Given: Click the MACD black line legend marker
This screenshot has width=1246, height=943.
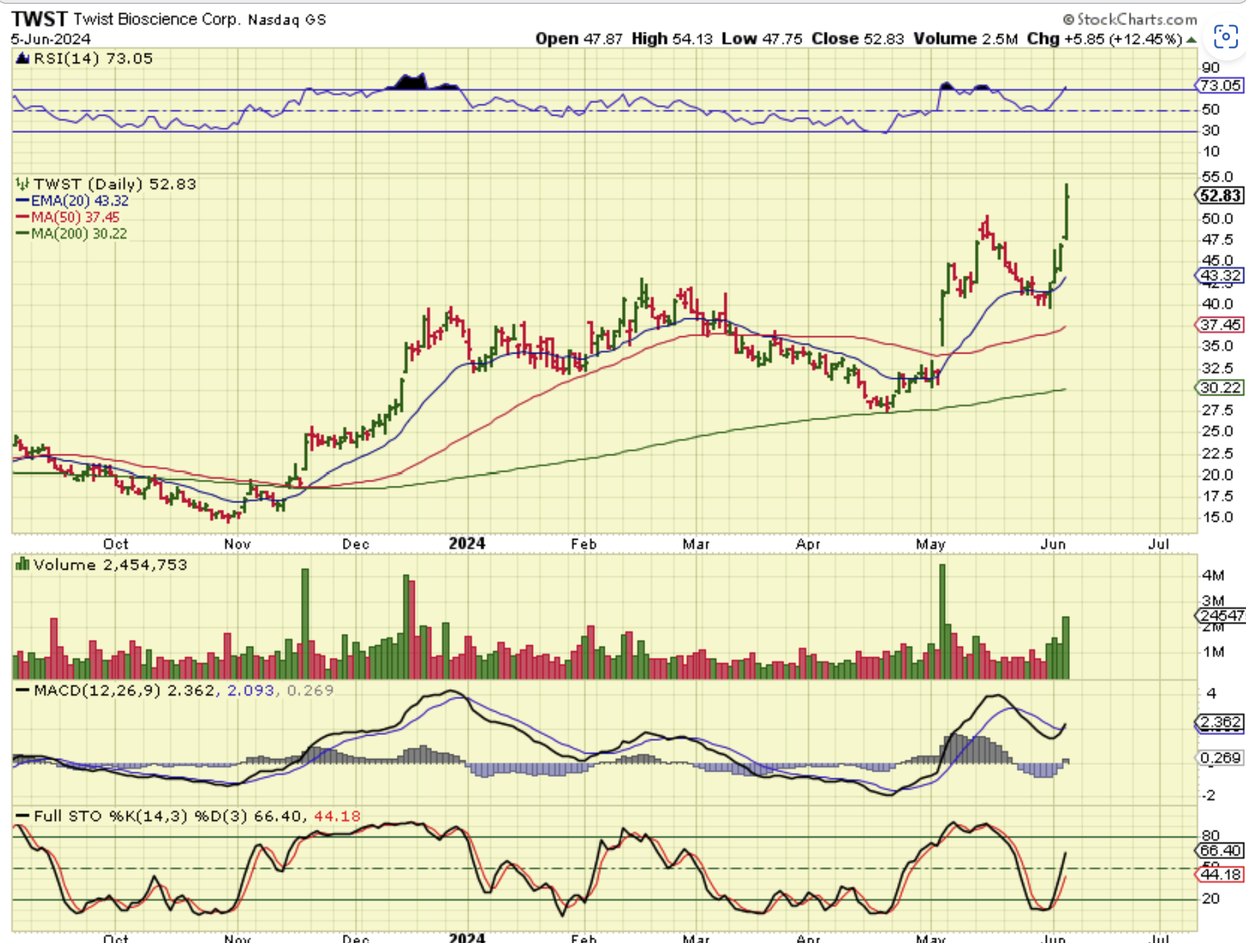Looking at the screenshot, I should [23, 690].
